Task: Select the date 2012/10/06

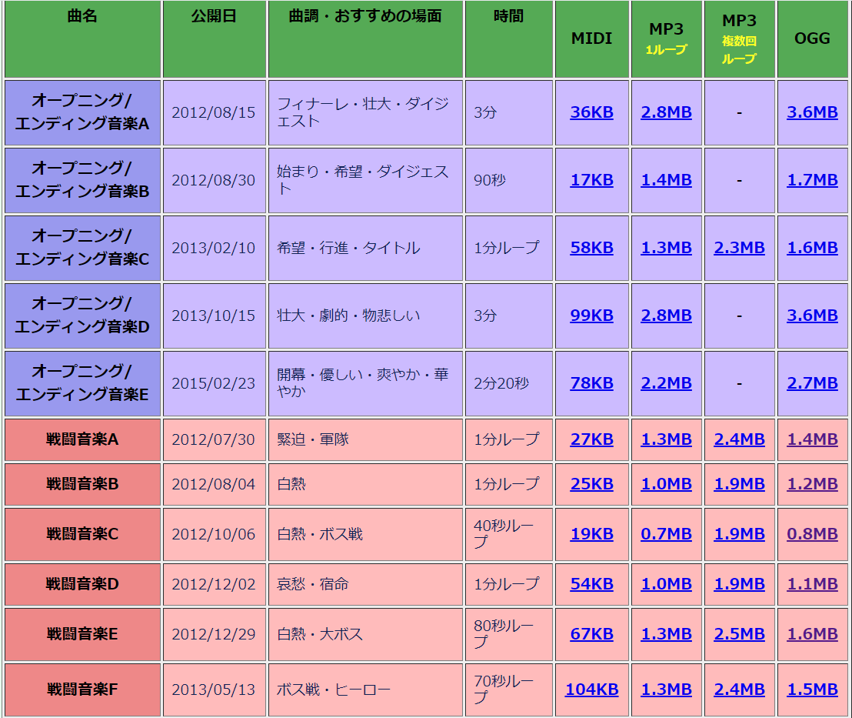Action: (x=214, y=534)
